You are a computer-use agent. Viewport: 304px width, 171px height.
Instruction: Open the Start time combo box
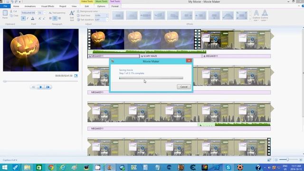101,15
